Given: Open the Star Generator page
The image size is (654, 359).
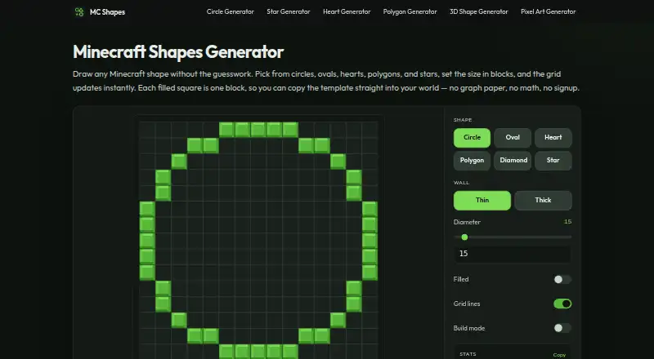Looking at the screenshot, I should point(289,11).
